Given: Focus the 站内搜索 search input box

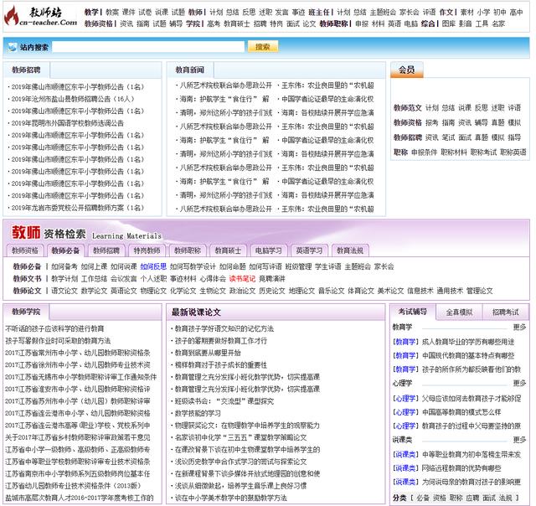Looking at the screenshot, I should pos(148,47).
